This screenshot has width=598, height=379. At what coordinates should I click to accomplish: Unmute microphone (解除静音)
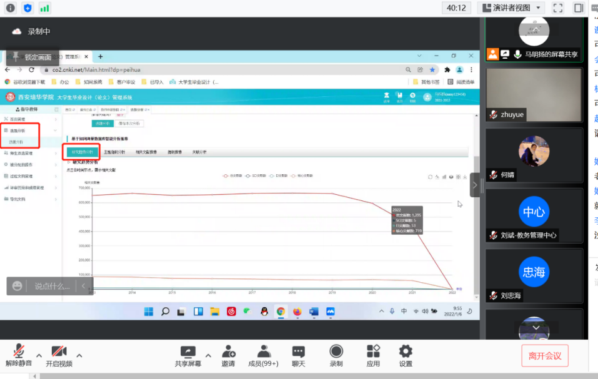point(19,355)
